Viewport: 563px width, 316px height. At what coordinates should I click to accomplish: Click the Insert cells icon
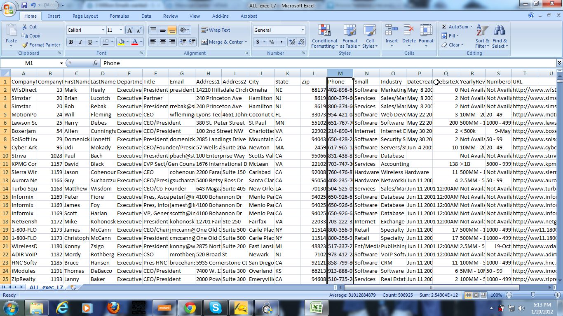pos(392,31)
